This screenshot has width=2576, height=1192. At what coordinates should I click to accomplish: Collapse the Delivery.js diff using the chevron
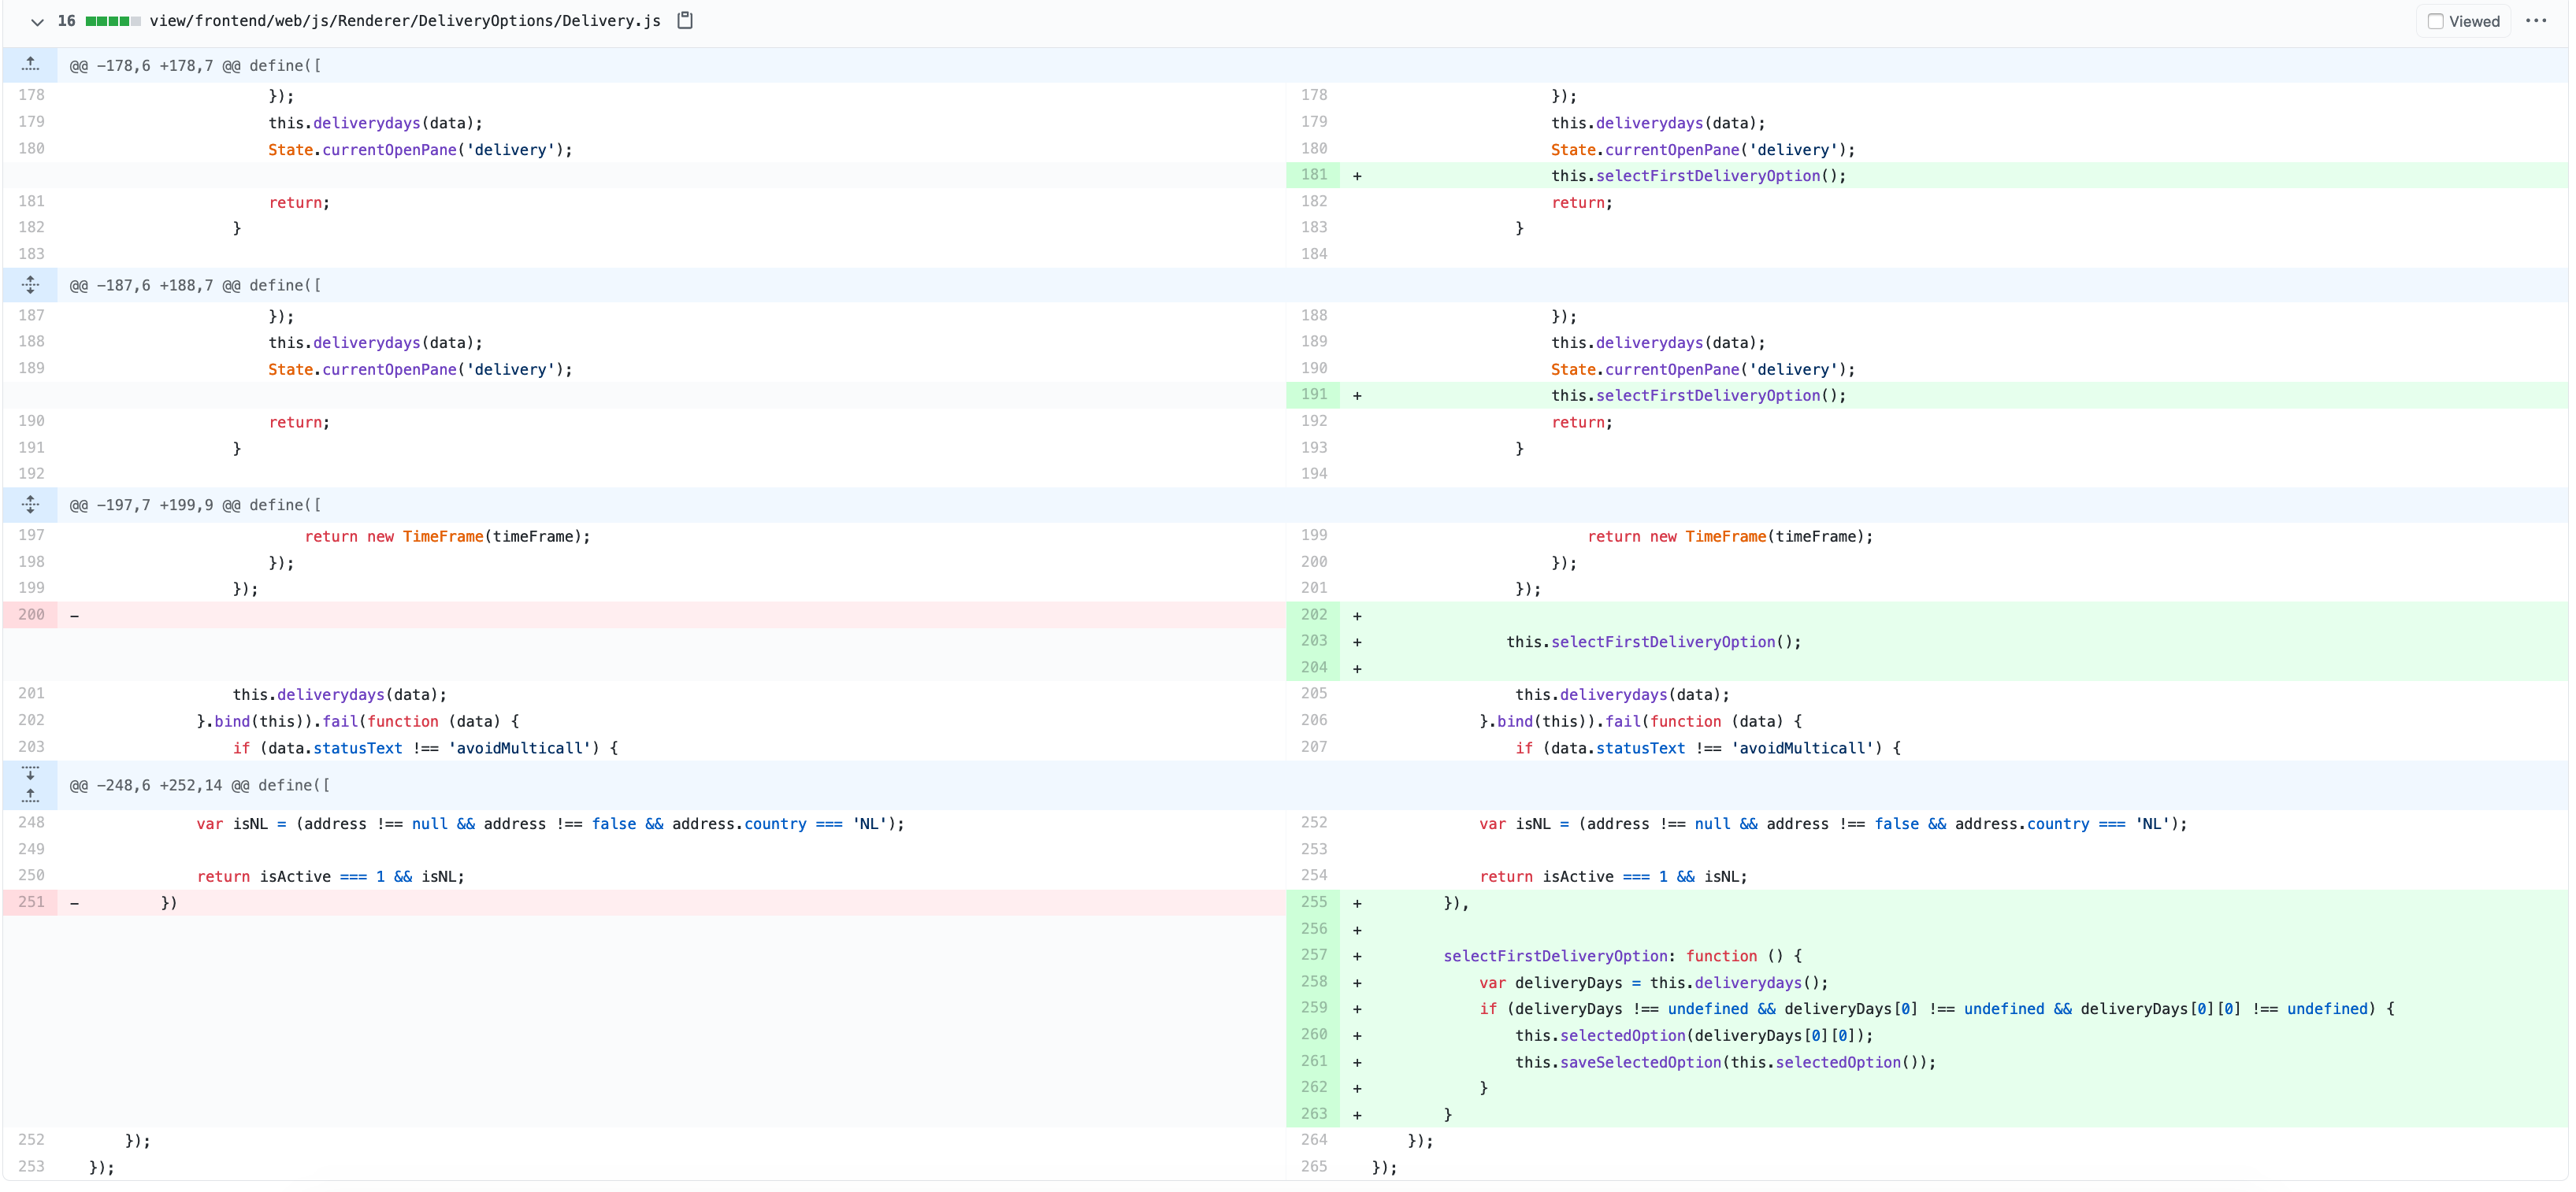pos(37,22)
